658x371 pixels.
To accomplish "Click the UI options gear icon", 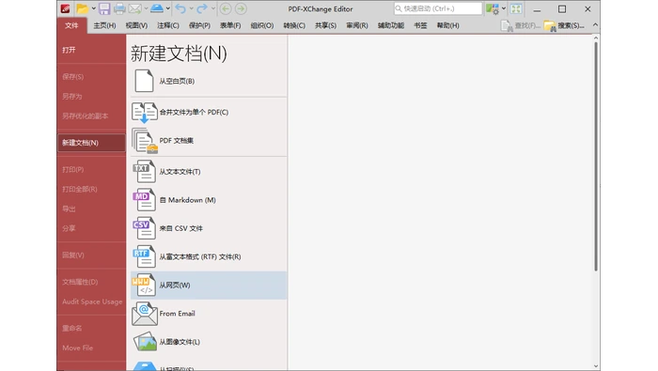I will click(493, 8).
